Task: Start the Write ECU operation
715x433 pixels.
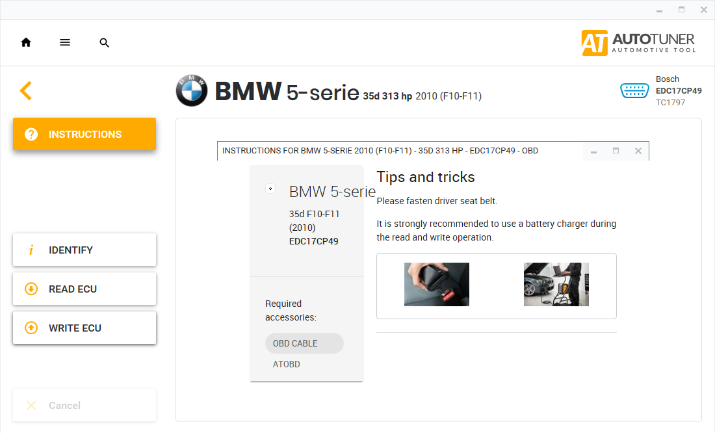Action: (x=84, y=328)
